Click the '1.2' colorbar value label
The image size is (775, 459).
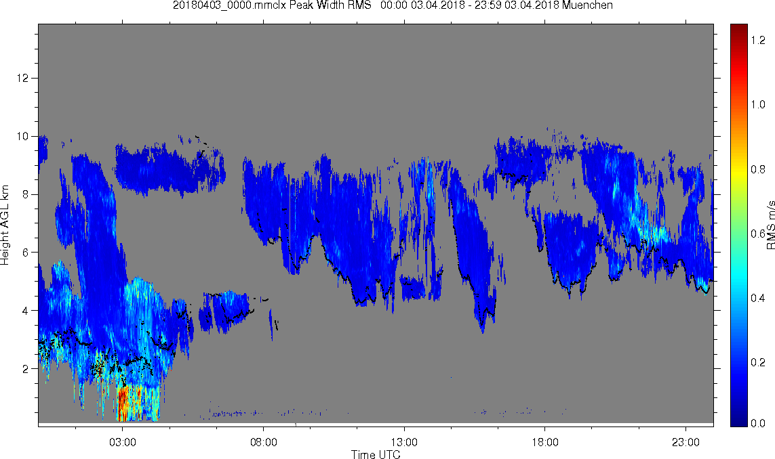[x=757, y=41]
